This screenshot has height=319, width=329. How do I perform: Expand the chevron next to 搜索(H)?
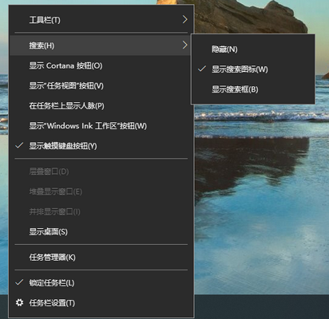pyautogui.click(x=184, y=45)
